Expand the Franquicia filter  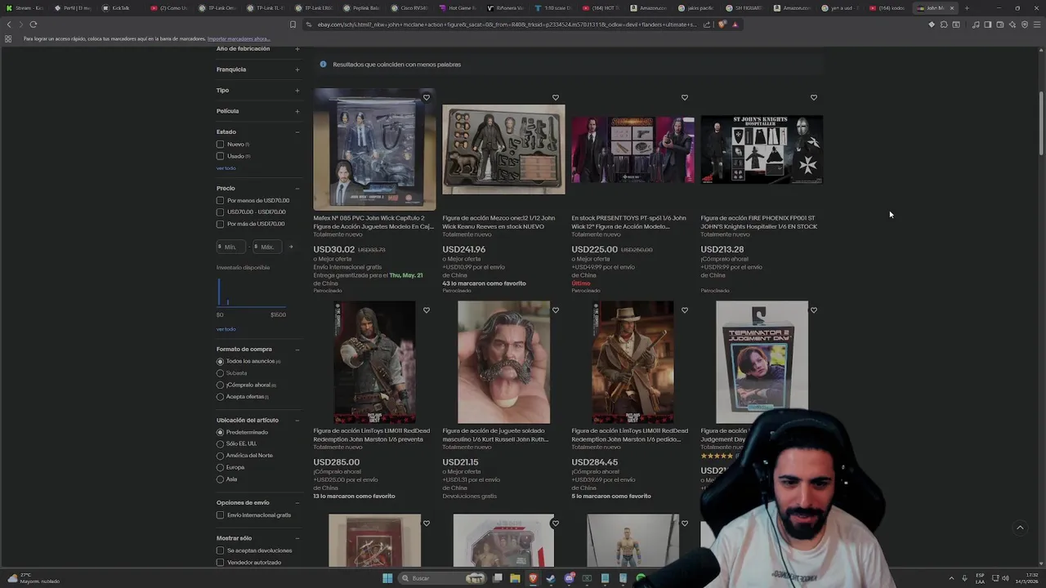[x=297, y=69]
